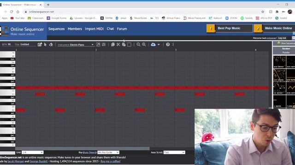Reload the page in browser
Image resolution: width=295 pixels, height=165 pixels.
12,11
